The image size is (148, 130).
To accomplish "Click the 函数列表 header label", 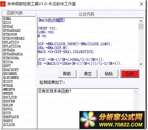I will point(15,13).
